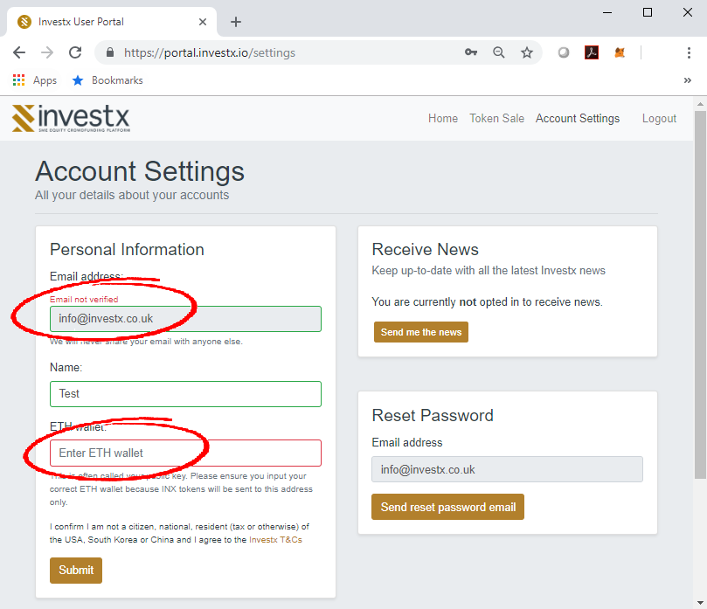The width and height of the screenshot is (707, 609).
Task: Open the MetaMask fox extension
Action: click(x=620, y=52)
